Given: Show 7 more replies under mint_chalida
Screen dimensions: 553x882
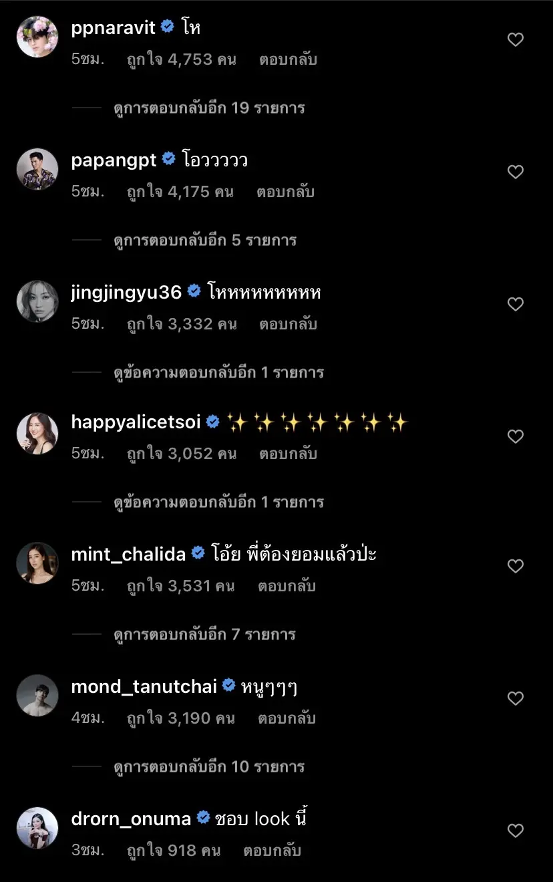Looking at the screenshot, I should tap(204, 634).
